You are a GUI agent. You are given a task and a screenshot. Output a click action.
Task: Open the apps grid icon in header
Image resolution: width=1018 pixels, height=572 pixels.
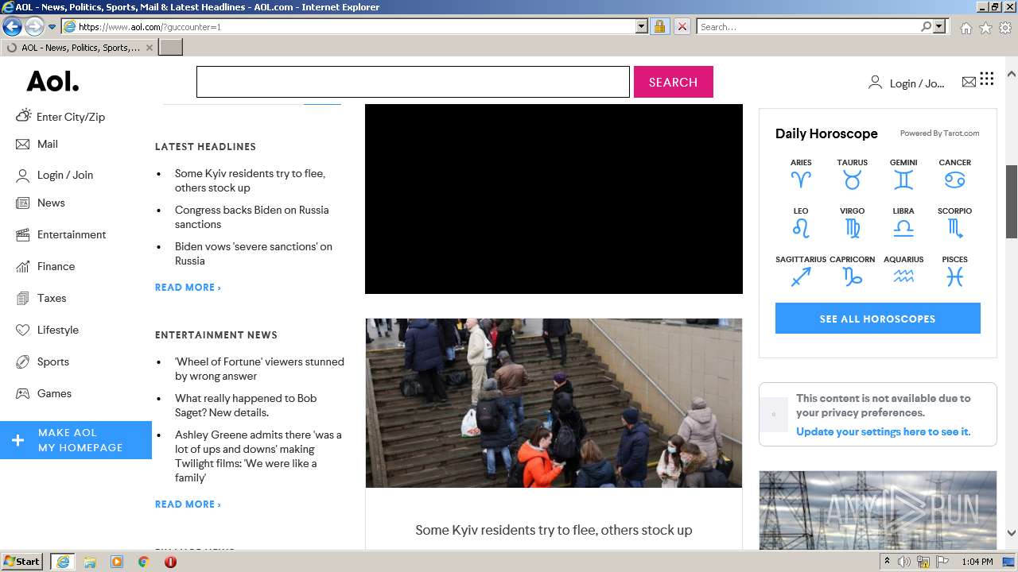click(x=987, y=78)
